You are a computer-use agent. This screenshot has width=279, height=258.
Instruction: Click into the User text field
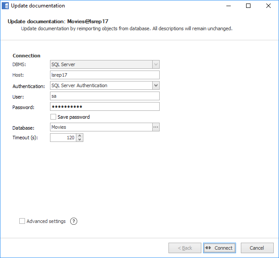pos(104,96)
